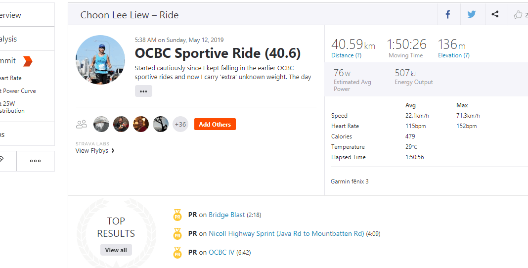Open the generic share icon
528x268 pixels.
(495, 14)
